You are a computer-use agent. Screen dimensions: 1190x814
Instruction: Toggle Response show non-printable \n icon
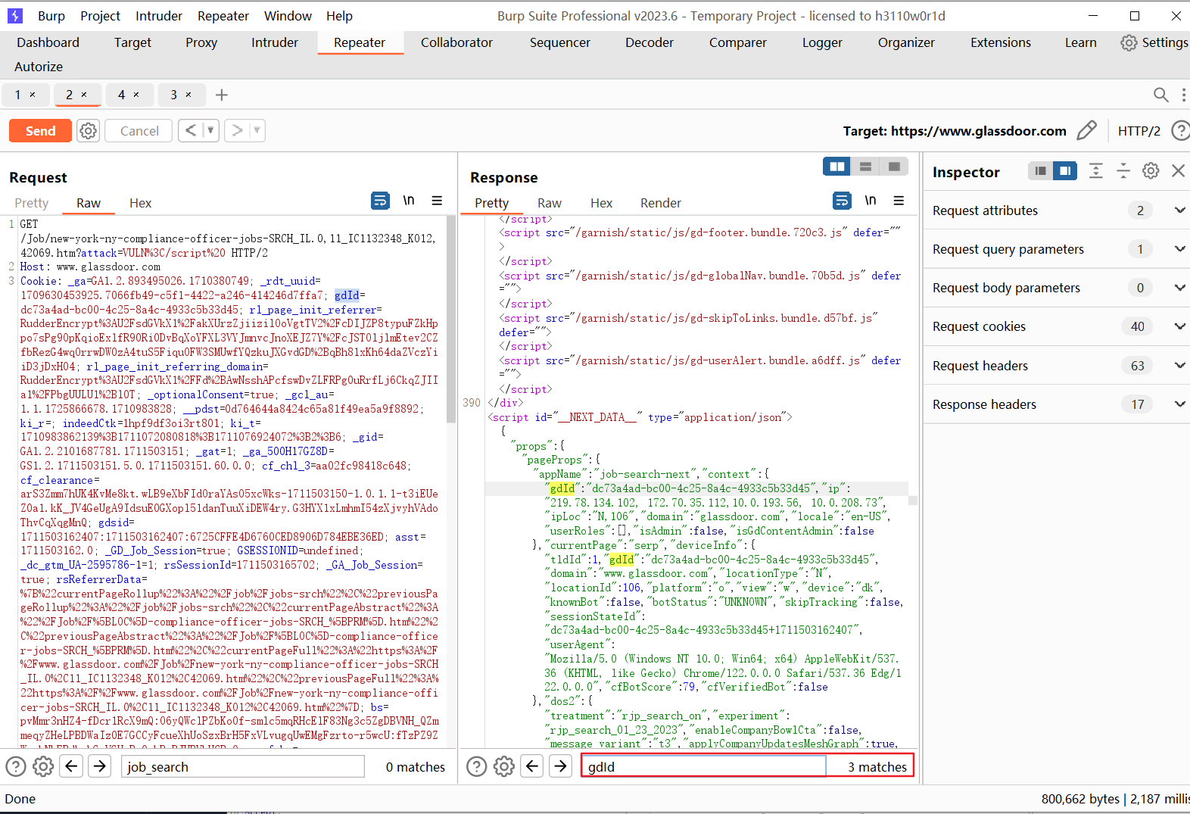tap(871, 201)
